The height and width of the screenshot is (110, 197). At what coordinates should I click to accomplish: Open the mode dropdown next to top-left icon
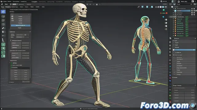tap(7, 4)
